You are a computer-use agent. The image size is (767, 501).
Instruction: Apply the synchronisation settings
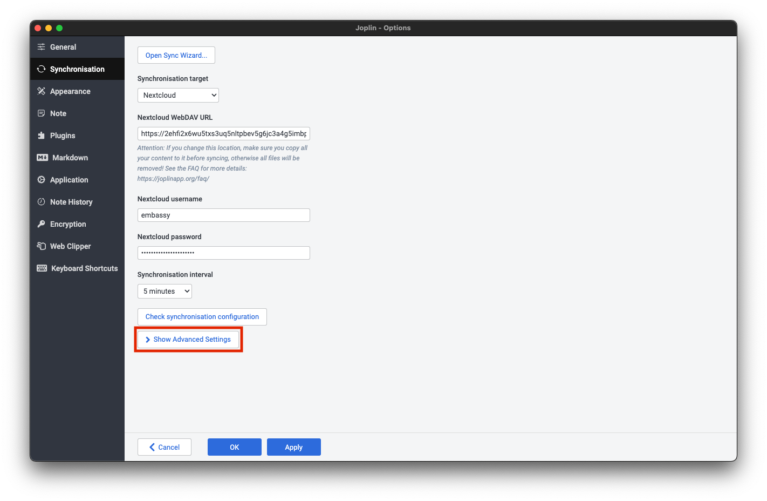point(293,446)
